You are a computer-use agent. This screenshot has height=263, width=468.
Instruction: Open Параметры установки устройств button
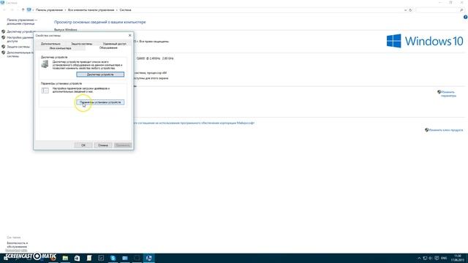[x=100, y=102]
